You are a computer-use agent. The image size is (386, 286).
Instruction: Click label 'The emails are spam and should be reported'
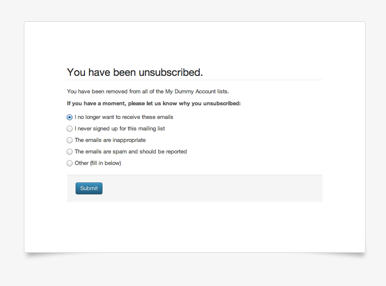tap(131, 152)
